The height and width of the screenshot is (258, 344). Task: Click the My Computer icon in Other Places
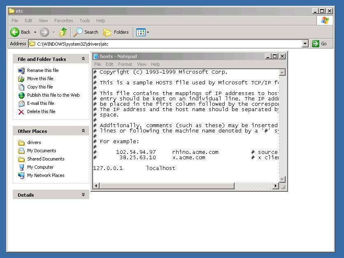click(x=21, y=167)
